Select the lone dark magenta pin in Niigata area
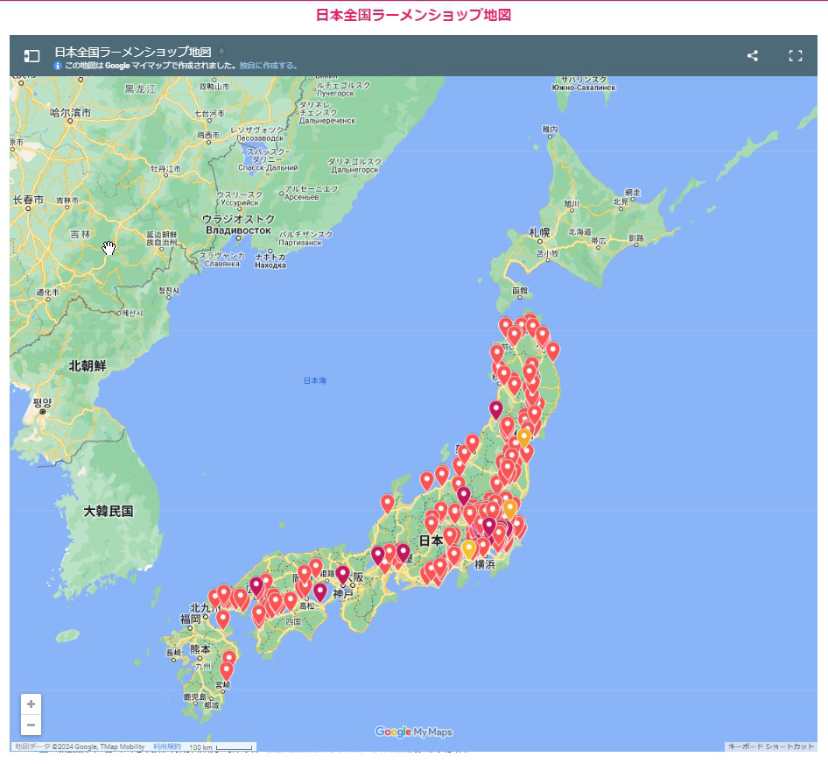This screenshot has height=764, width=828. coord(495,409)
